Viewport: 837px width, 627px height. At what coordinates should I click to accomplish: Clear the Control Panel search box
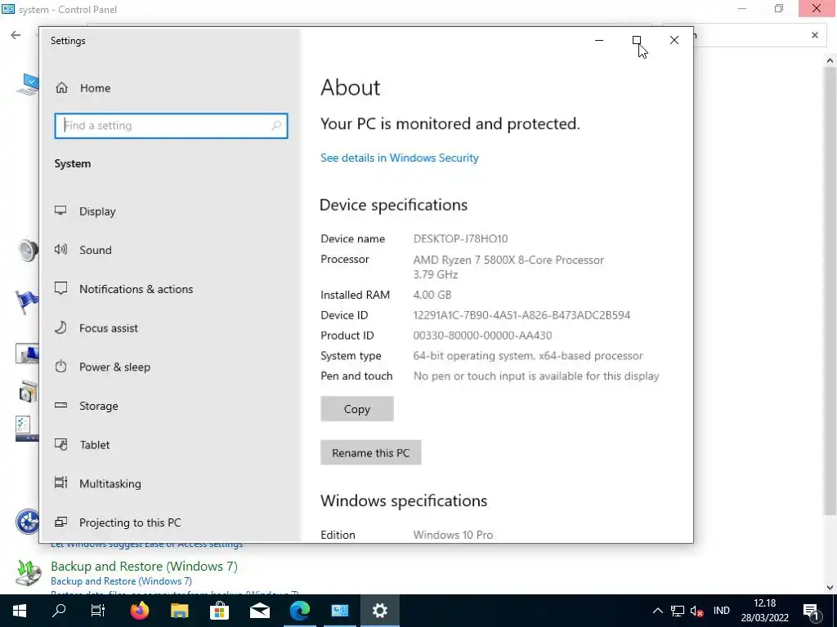[815, 35]
